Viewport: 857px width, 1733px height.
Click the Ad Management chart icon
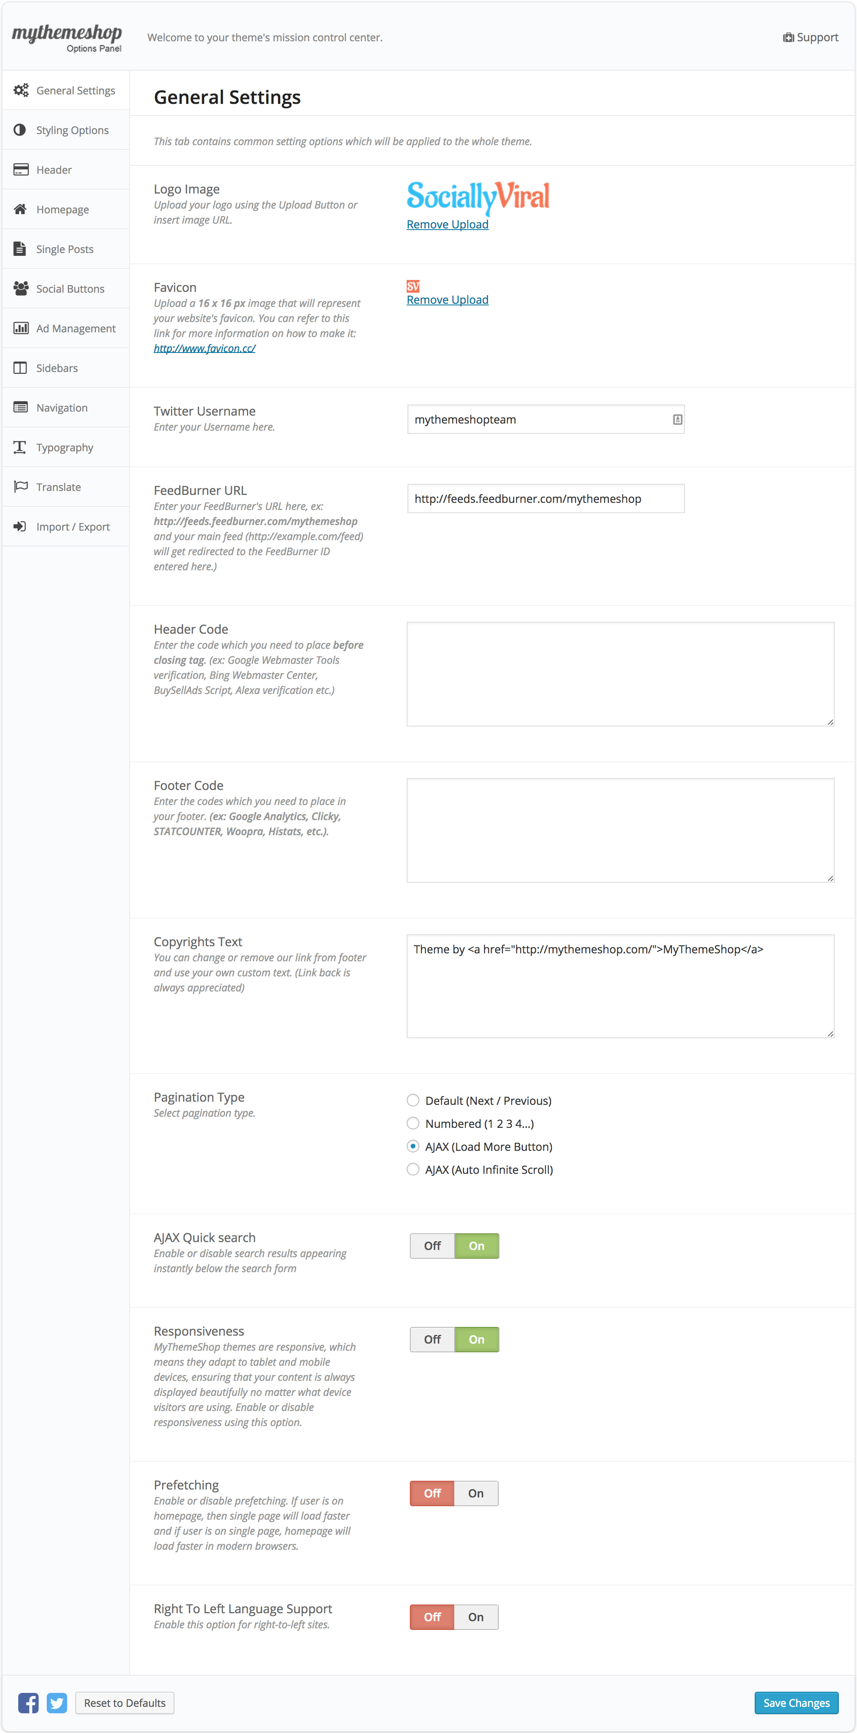21,328
